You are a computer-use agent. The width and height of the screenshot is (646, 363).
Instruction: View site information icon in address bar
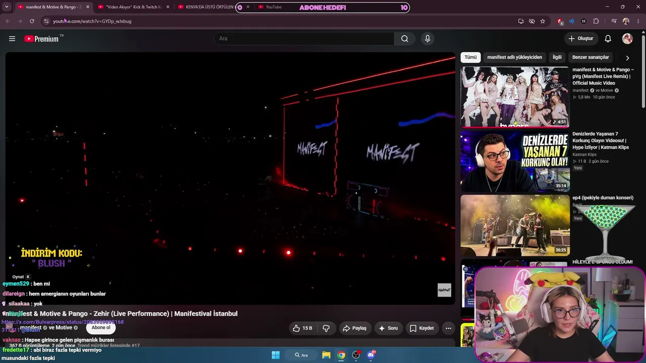click(46, 21)
